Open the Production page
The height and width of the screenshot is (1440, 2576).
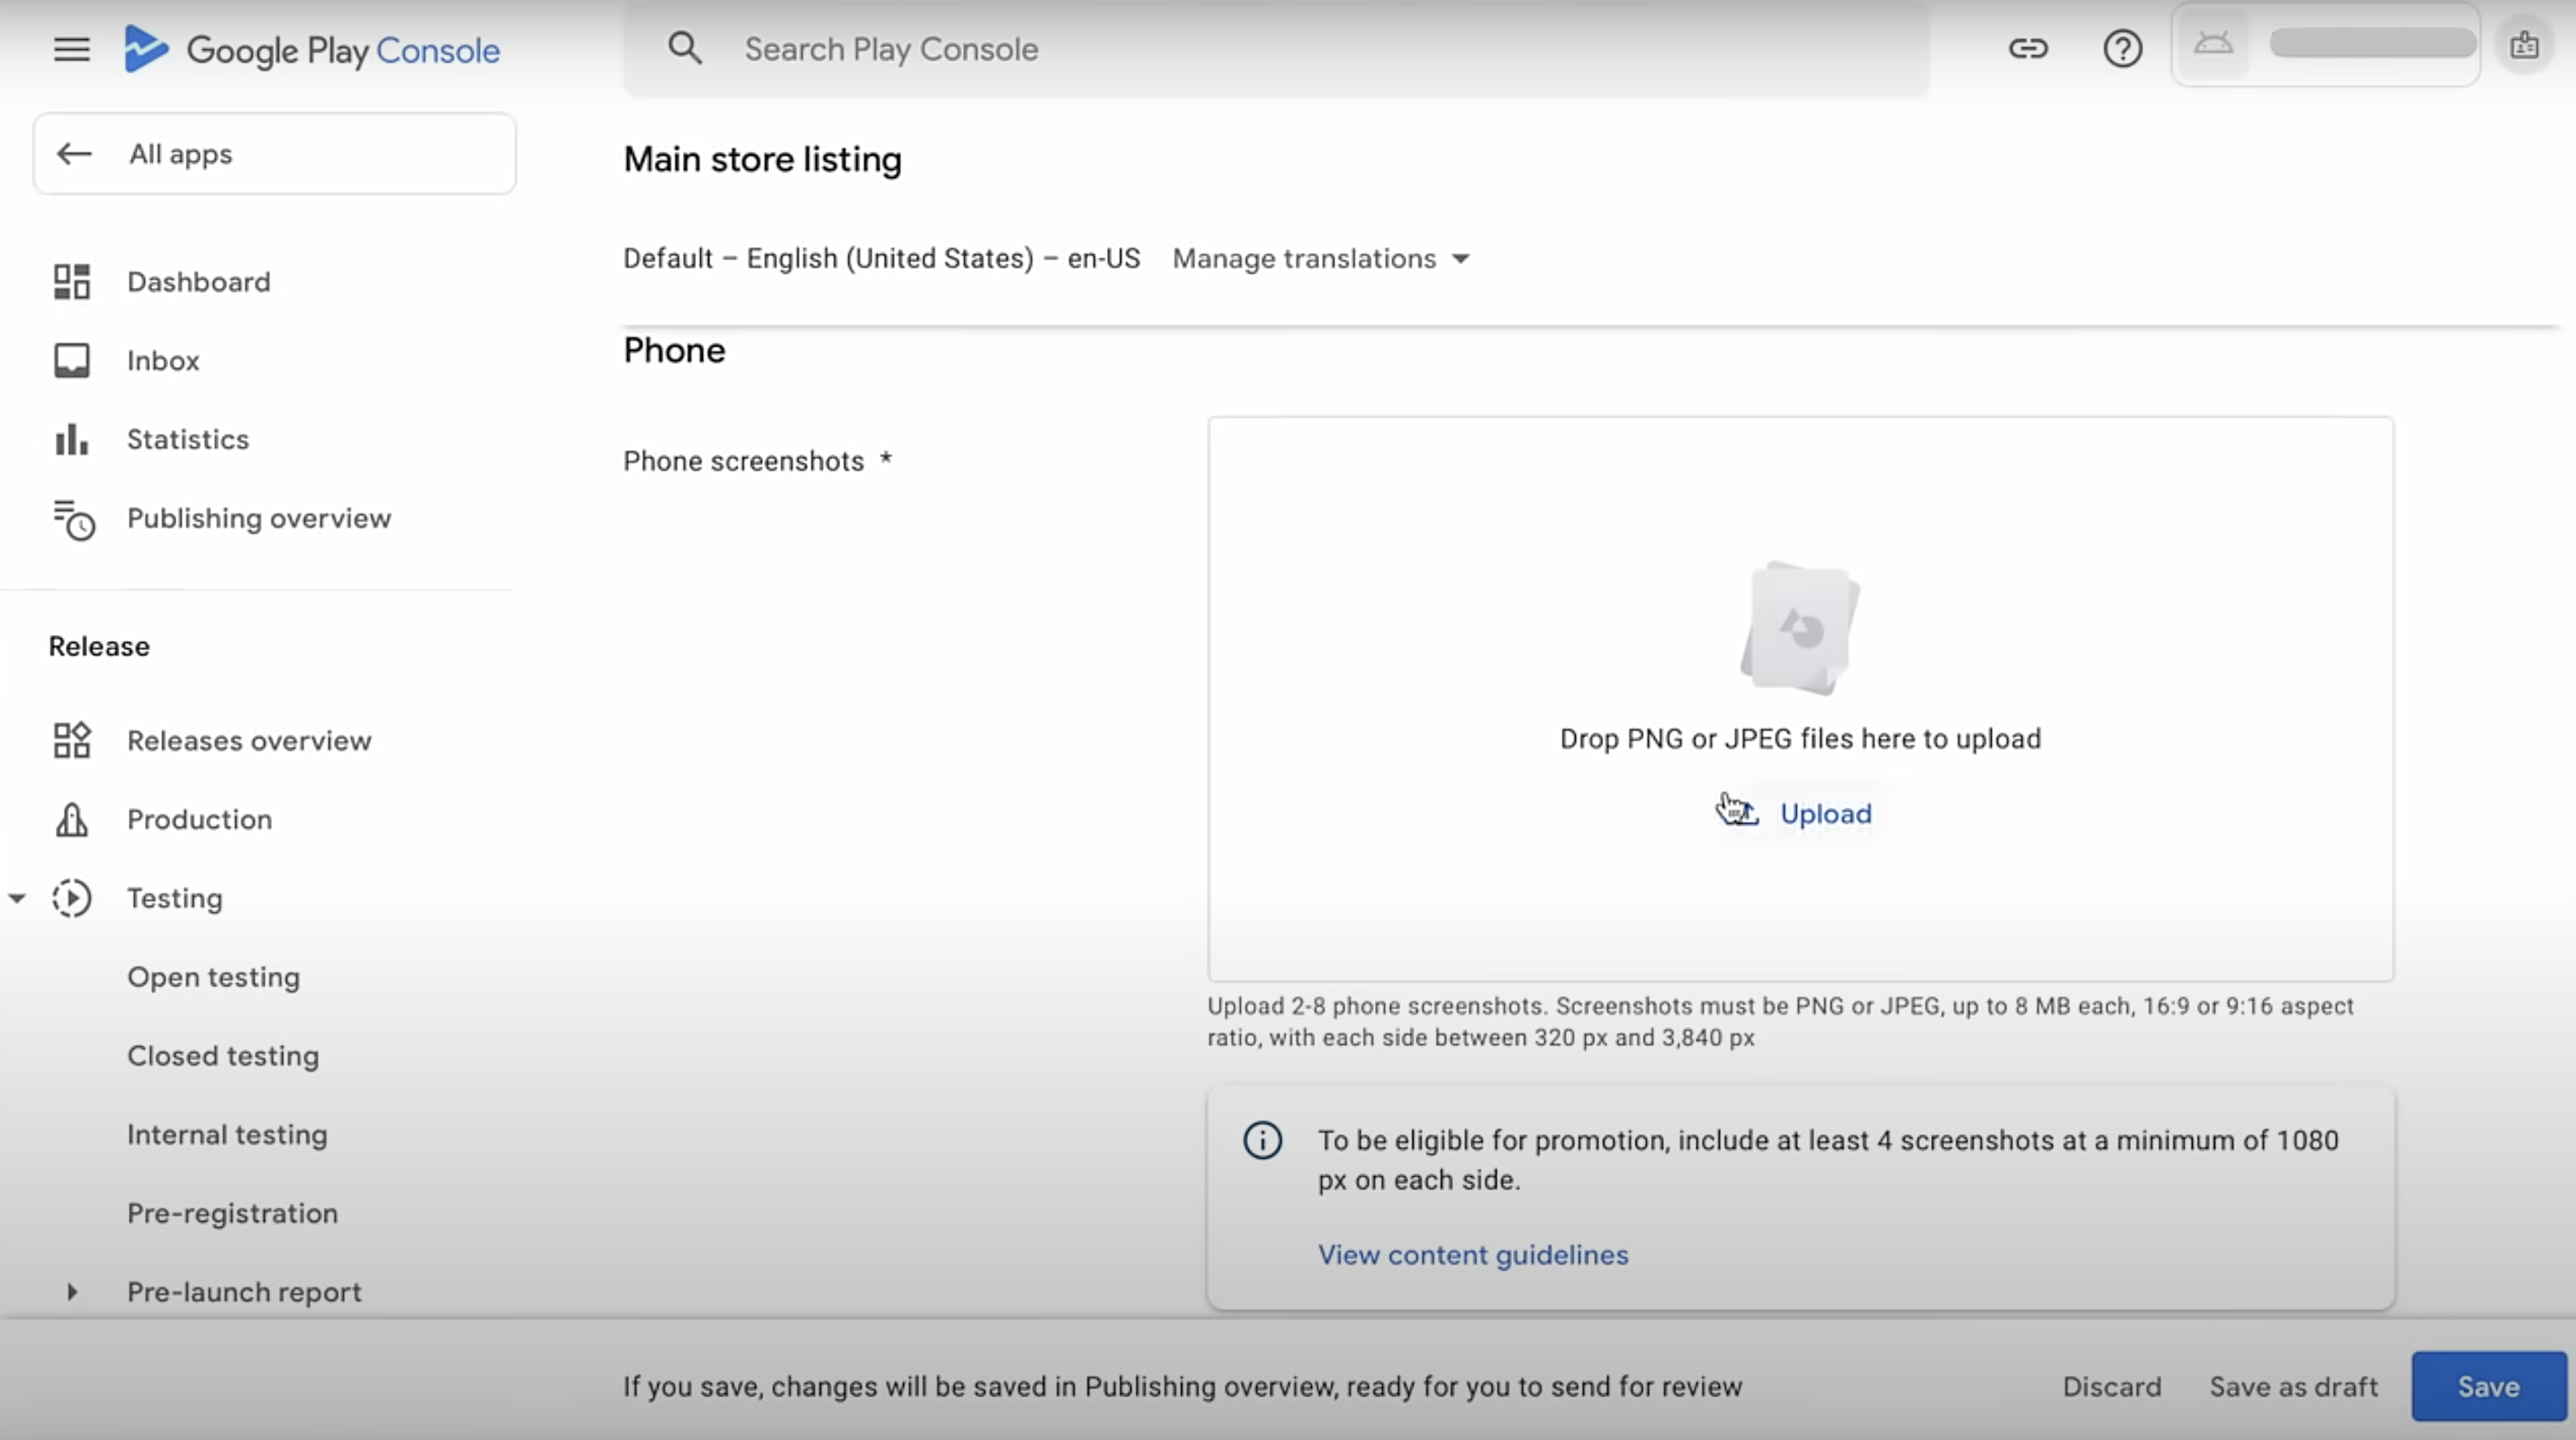click(x=199, y=819)
